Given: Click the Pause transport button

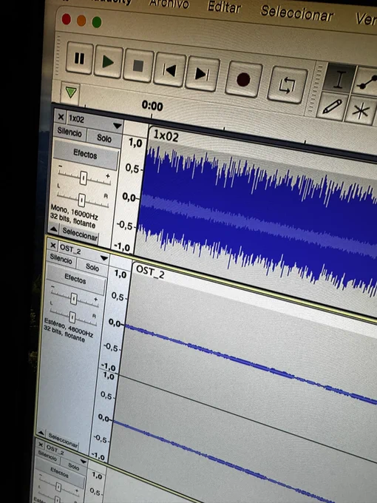Looking at the screenshot, I should coord(80,58).
